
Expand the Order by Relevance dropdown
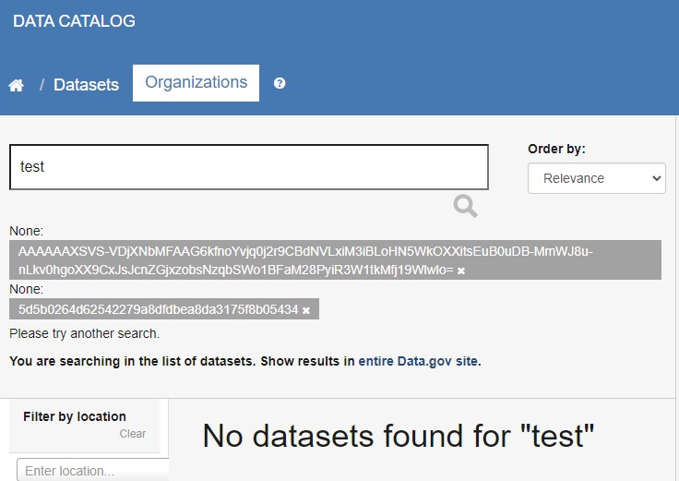(x=596, y=178)
